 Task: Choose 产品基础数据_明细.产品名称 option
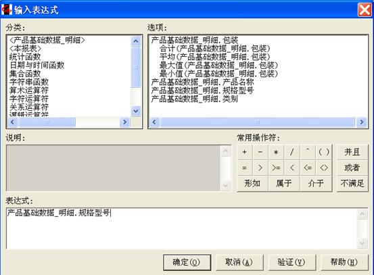pos(202,82)
